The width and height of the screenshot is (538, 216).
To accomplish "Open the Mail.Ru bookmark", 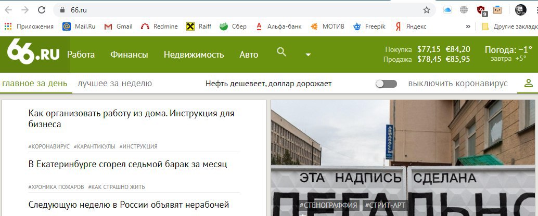I will (79, 26).
